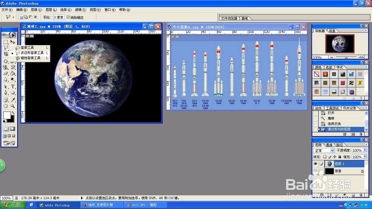
Task: Select the Hand tool
Action: pos(6,106)
